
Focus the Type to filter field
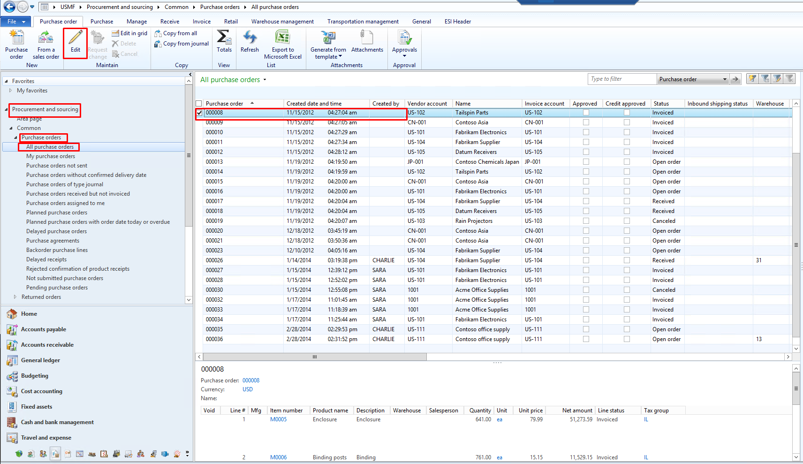click(x=622, y=79)
